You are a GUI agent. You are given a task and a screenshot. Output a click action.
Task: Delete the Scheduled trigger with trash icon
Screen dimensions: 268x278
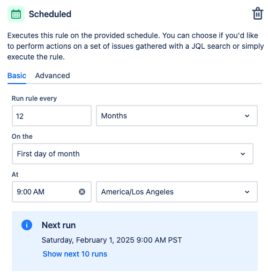click(x=257, y=13)
